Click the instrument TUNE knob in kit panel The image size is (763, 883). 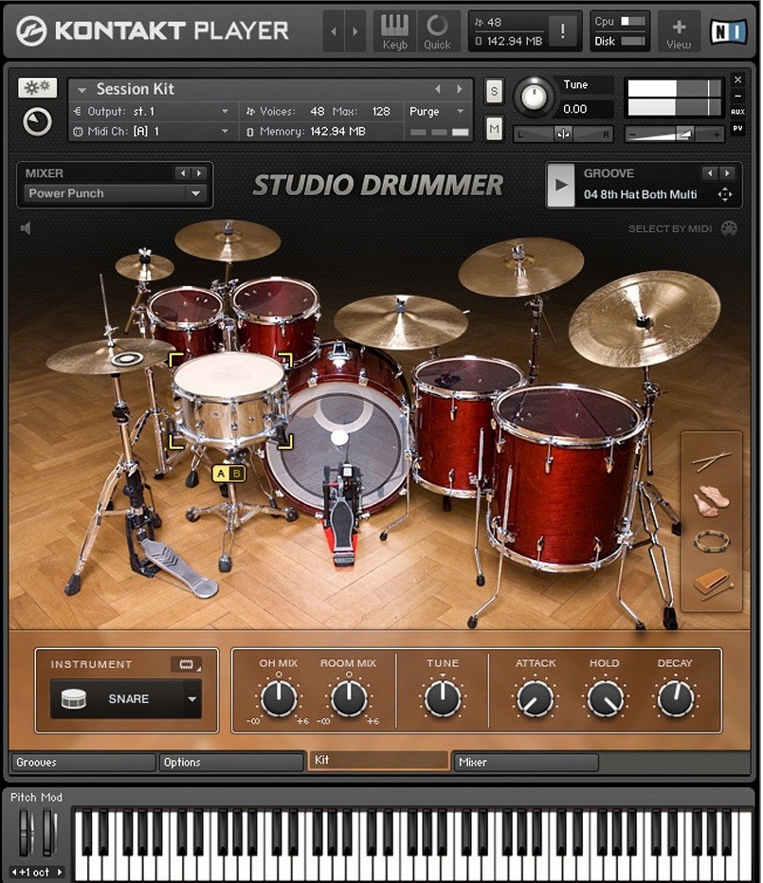pos(443,698)
